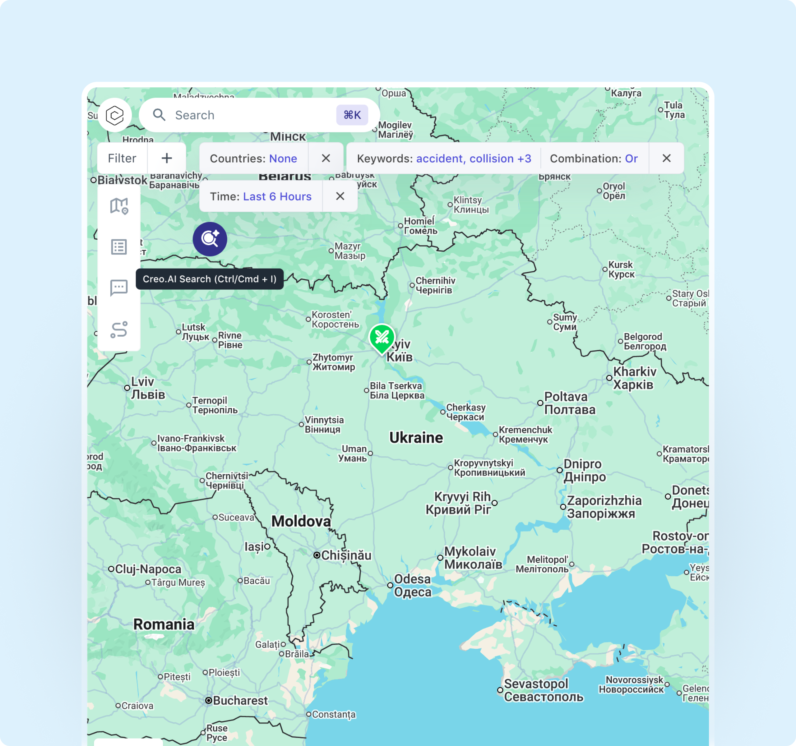Image resolution: width=796 pixels, height=746 pixels.
Task: Remove the Countries filter chip
Action: tap(326, 158)
